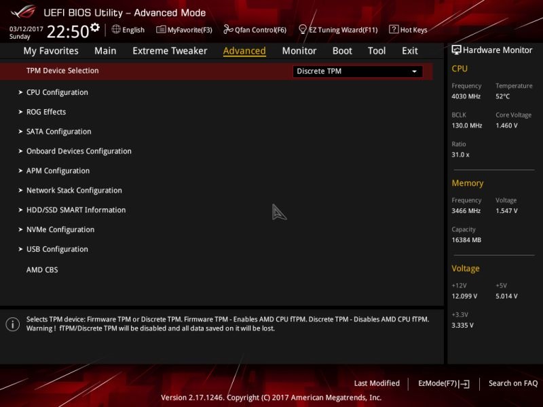Open the USB Configuration submenu

(x=57, y=249)
